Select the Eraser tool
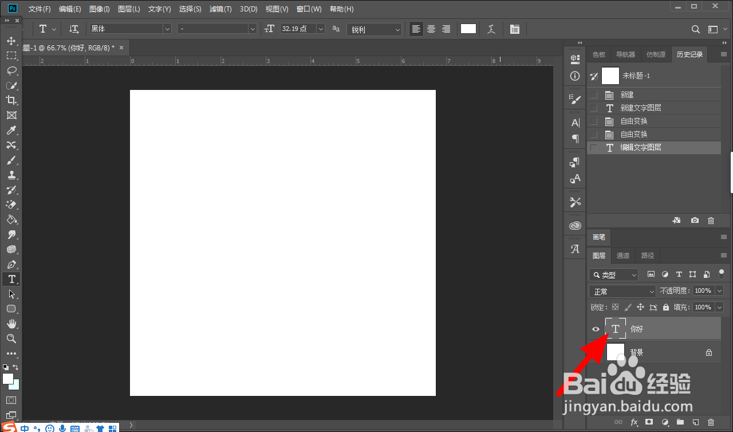The height and width of the screenshot is (432, 733). 11,205
